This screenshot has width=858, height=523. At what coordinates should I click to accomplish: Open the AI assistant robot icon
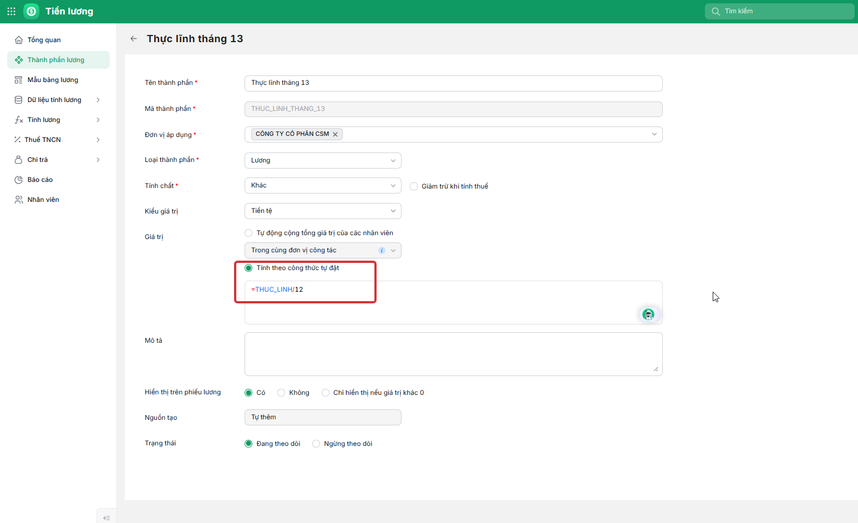click(x=648, y=314)
